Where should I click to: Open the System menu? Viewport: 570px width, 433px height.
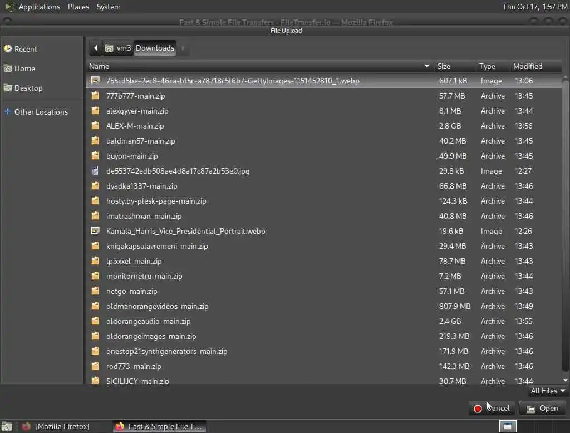[x=109, y=7]
